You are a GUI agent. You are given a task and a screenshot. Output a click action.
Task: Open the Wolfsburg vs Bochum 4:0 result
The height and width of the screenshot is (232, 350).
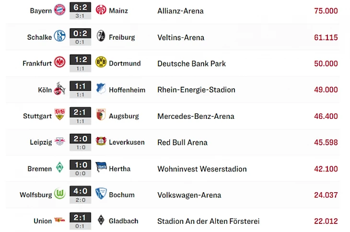(80, 192)
